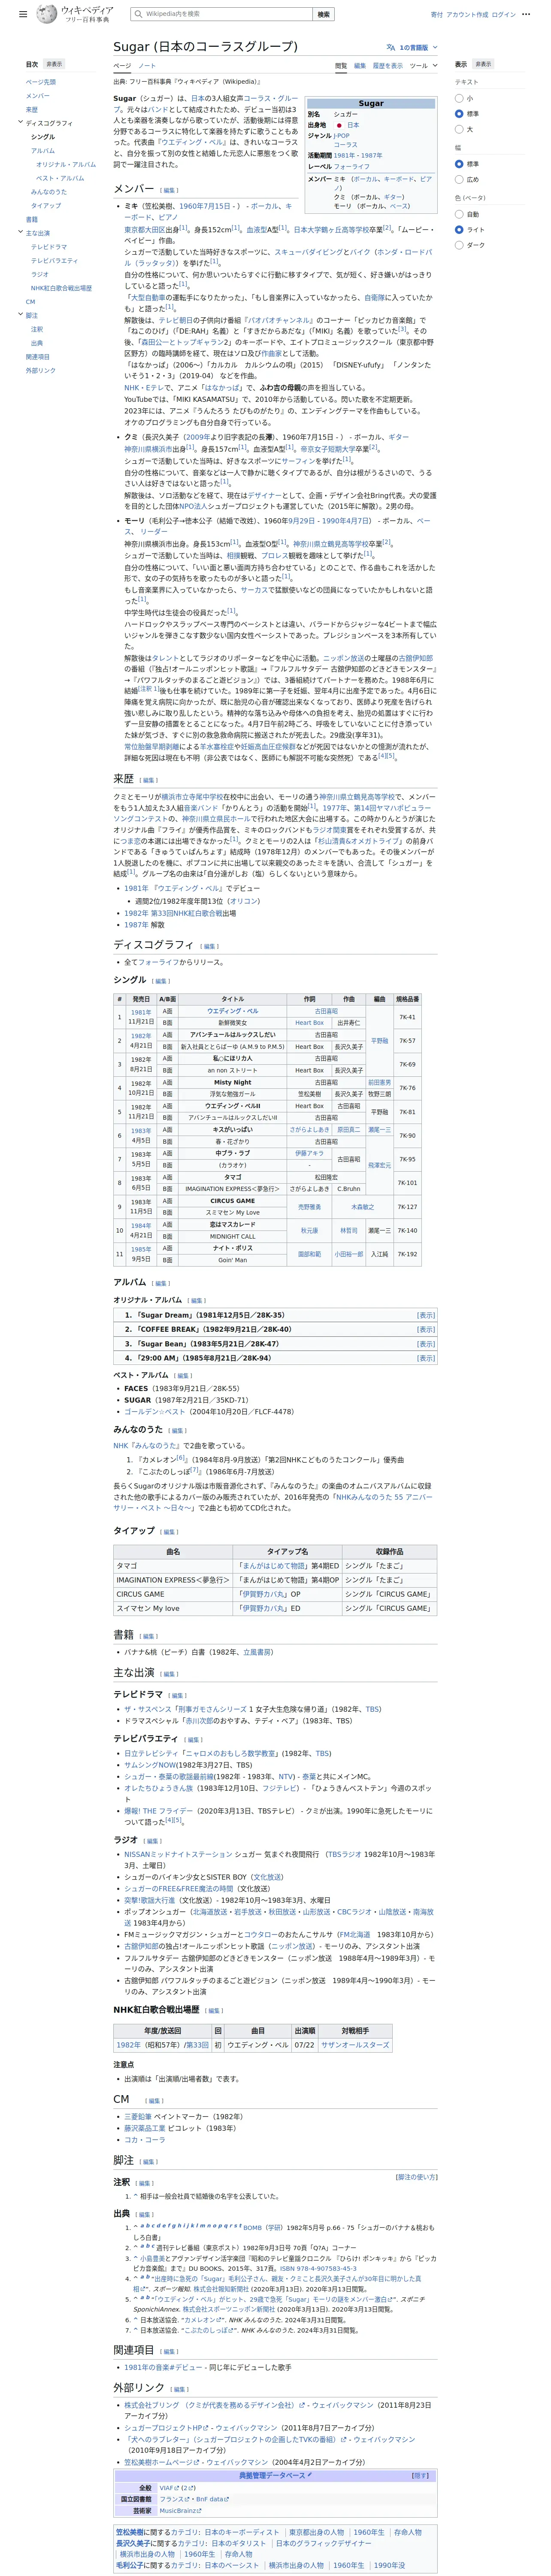This screenshot has height=2576, width=551.
Task: Open the main menu hamburger icon
Action: pos(23,15)
